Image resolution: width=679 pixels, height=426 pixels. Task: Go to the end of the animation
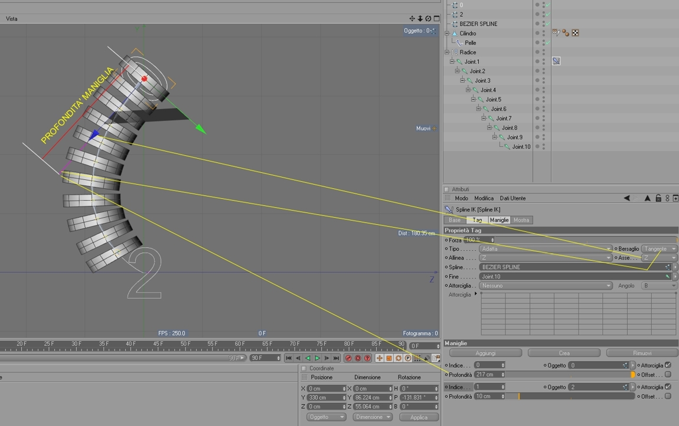(336, 358)
